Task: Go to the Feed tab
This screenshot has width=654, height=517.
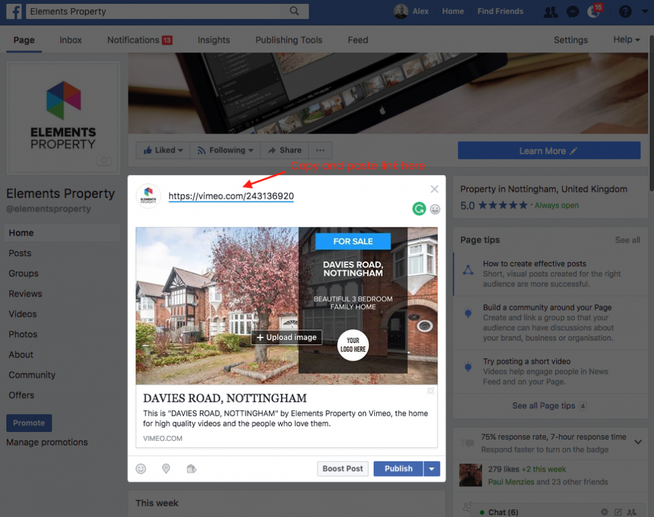Action: pos(358,40)
